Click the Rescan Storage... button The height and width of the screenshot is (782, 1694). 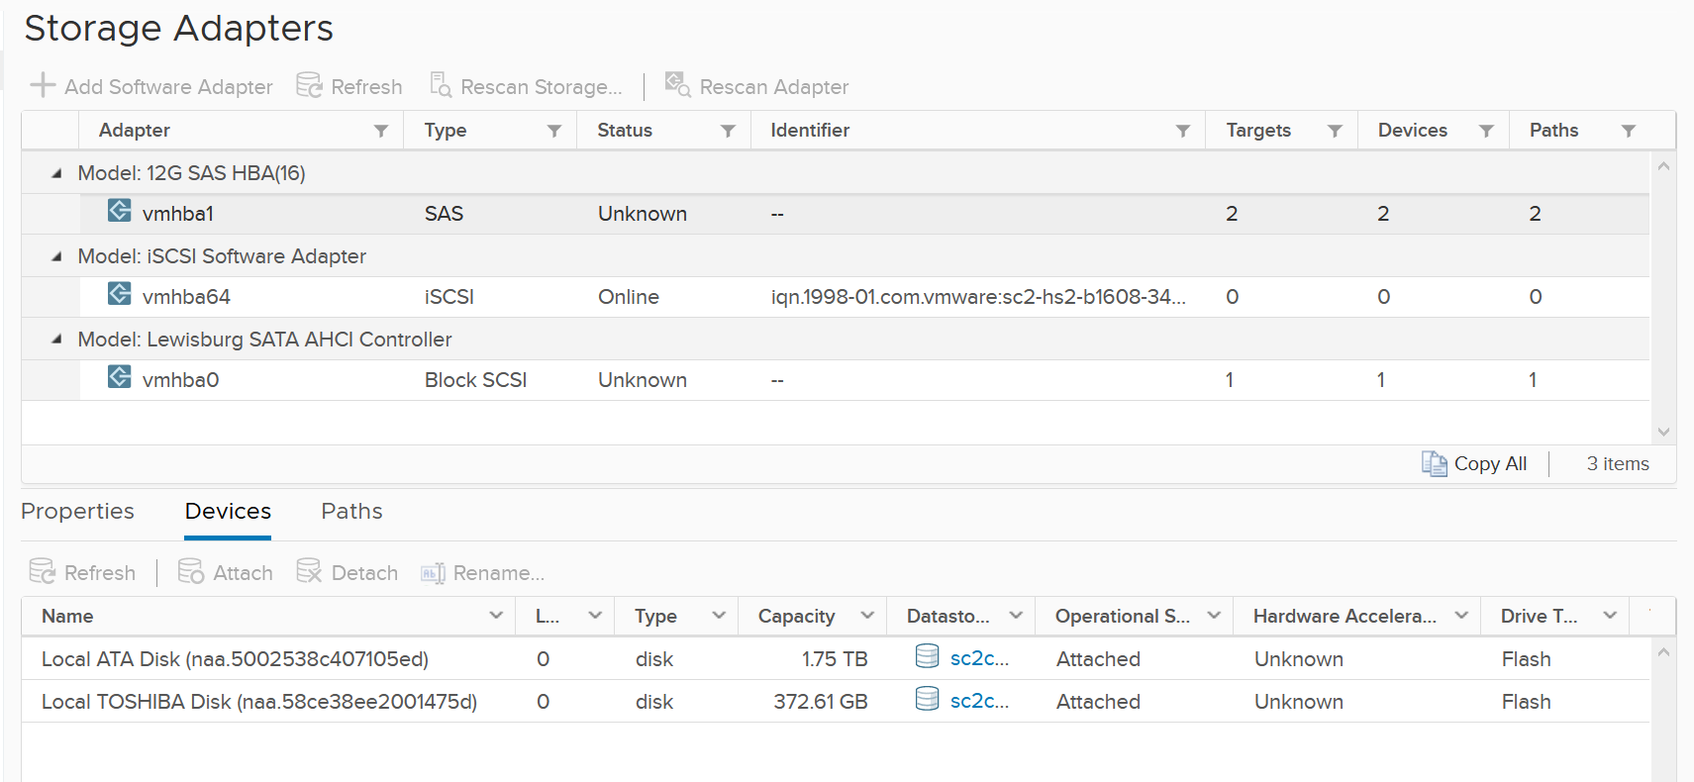526,86
